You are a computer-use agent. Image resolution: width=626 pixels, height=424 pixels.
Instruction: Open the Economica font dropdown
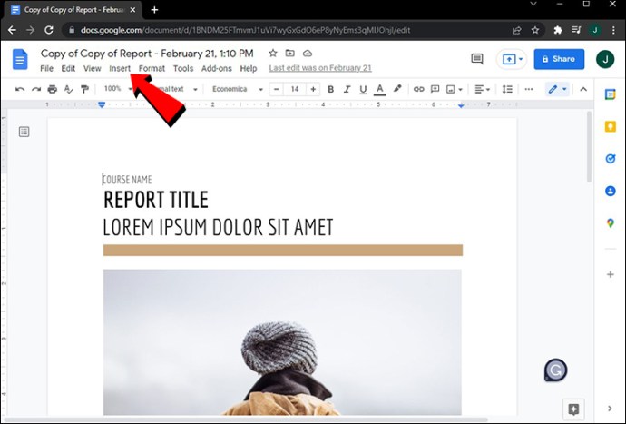(238, 89)
